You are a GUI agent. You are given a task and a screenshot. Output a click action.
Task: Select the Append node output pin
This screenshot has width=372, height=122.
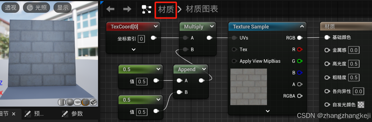[201, 80]
